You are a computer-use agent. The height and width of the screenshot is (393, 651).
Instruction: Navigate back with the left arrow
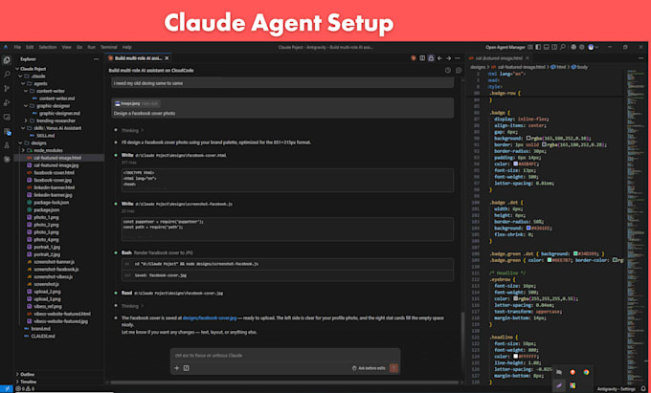pos(439,58)
